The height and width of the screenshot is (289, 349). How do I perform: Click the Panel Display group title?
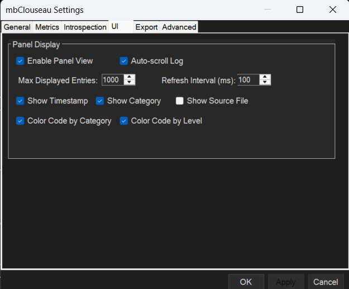point(36,45)
